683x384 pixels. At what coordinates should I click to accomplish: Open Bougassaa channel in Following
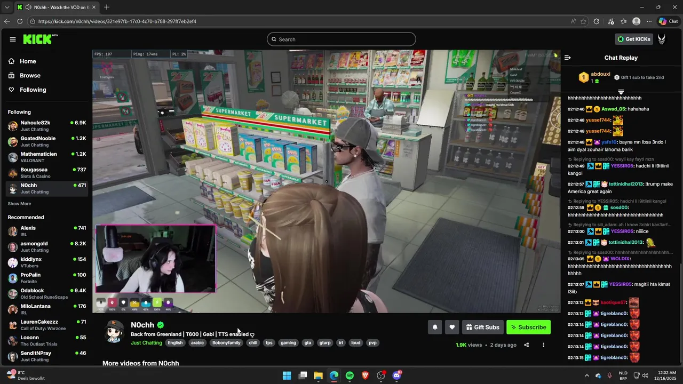[47, 173]
